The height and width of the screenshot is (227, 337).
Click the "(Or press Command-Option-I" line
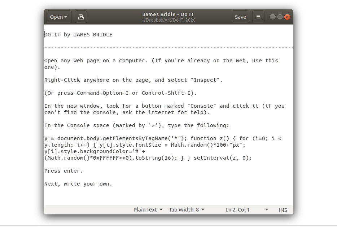coord(121,93)
